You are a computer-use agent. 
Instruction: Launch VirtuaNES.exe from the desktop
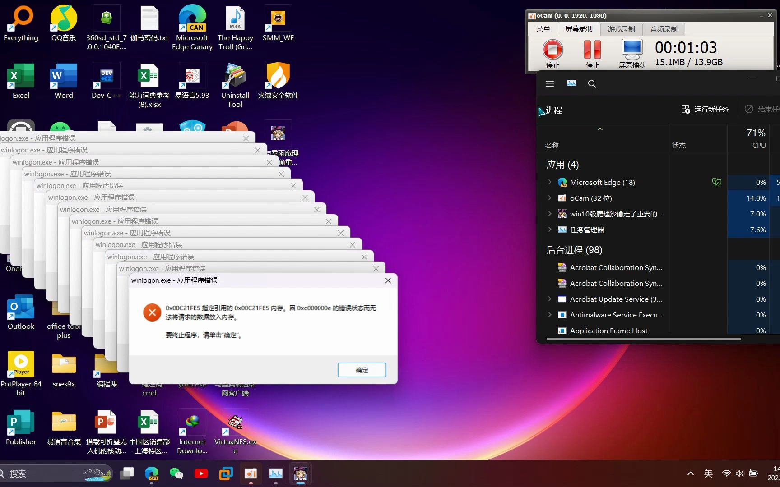pos(235,422)
